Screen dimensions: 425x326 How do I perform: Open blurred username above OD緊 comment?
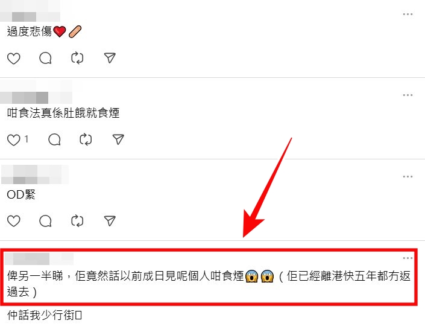[35, 174]
